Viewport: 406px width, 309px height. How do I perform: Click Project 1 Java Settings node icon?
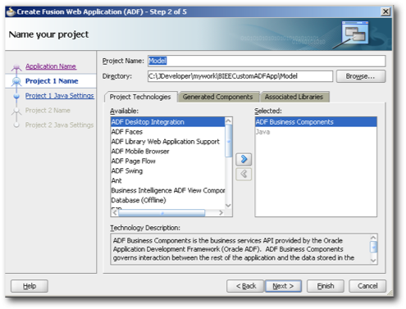coord(16,96)
